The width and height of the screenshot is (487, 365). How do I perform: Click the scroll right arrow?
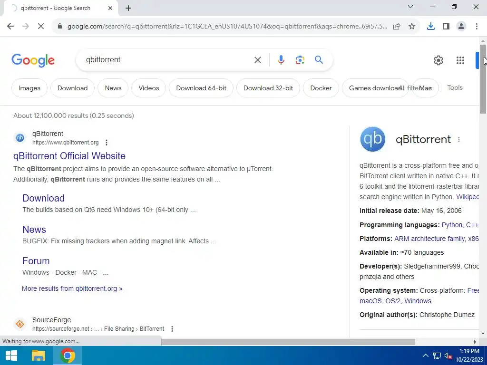[475, 342]
